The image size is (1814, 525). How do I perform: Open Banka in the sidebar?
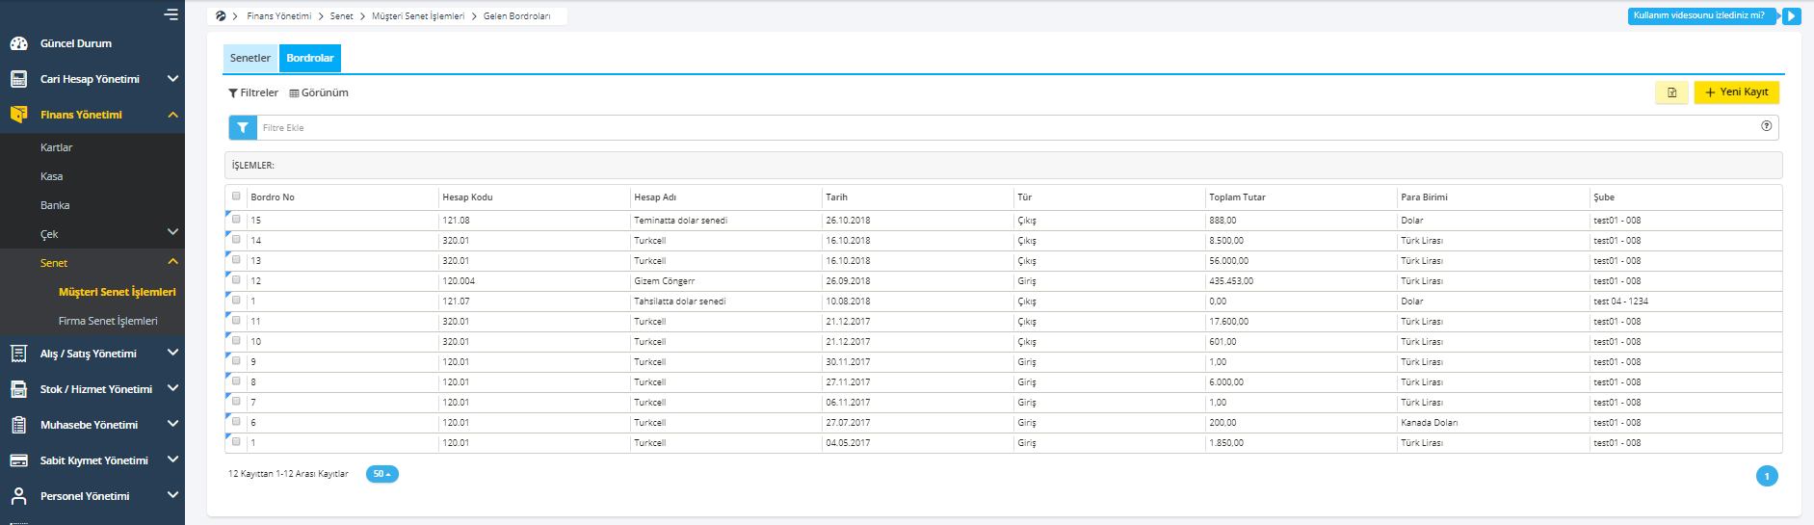55,205
